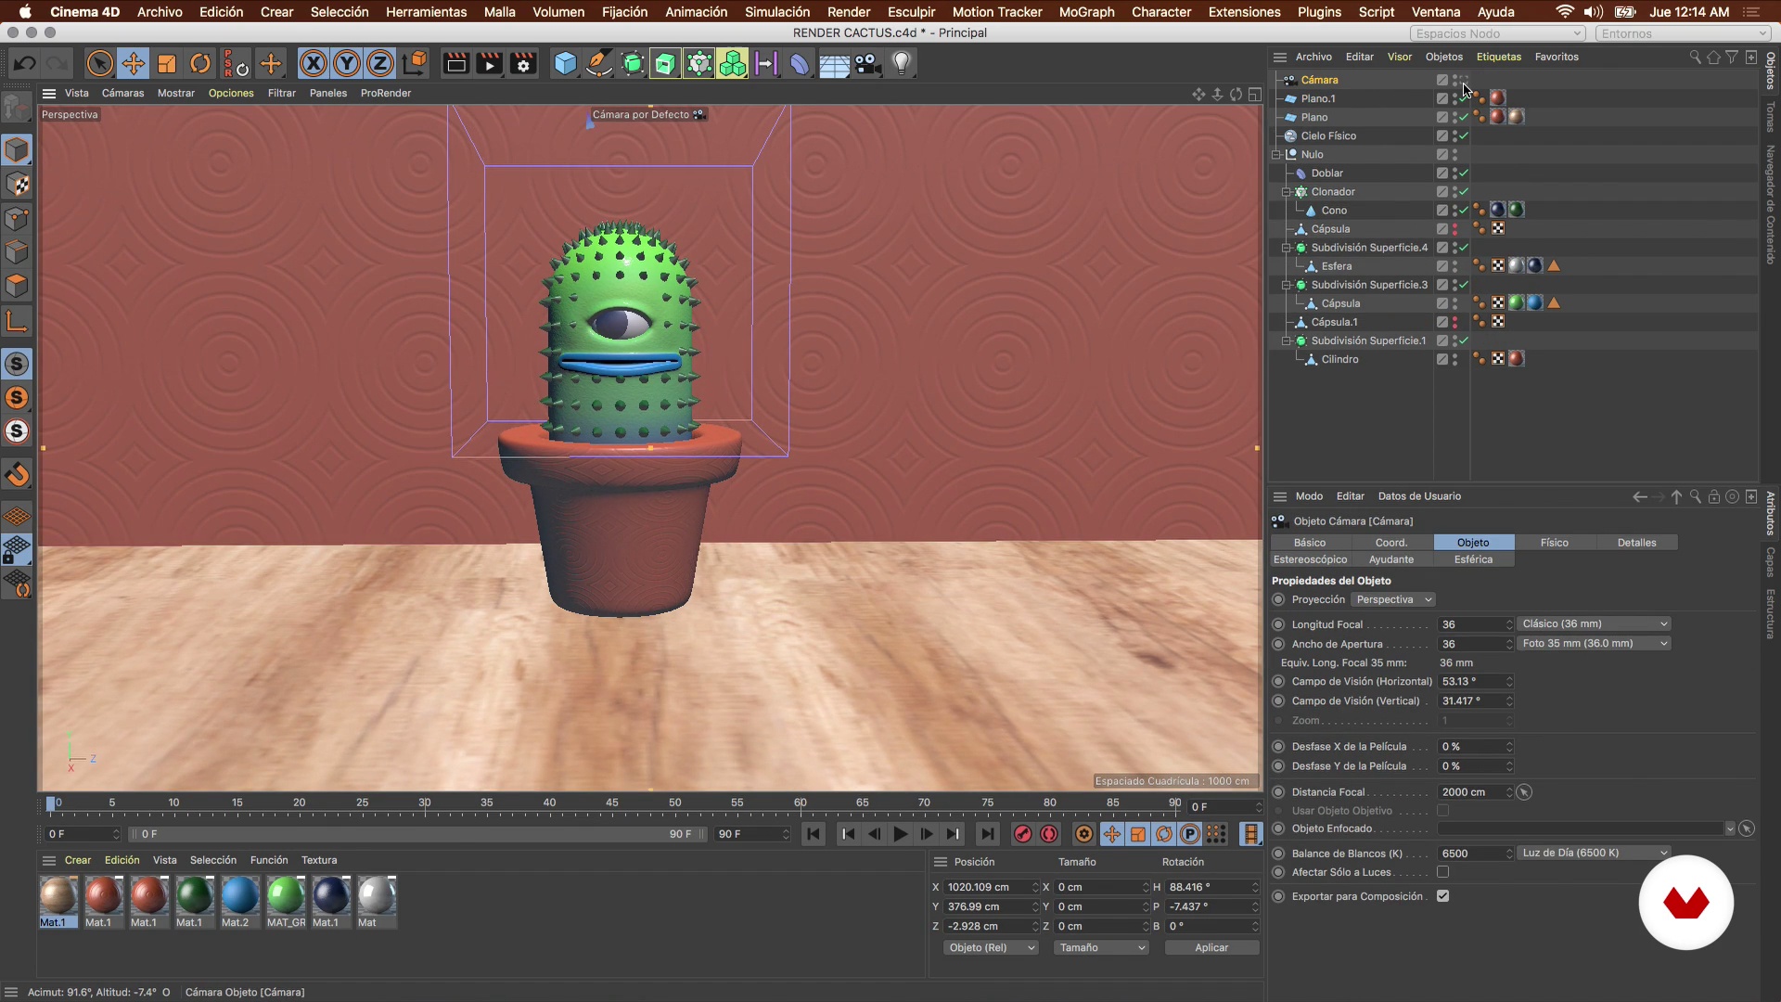Open Clásico (36 mm) focal preset dropdown
This screenshot has height=1002, width=1781.
click(x=1594, y=624)
